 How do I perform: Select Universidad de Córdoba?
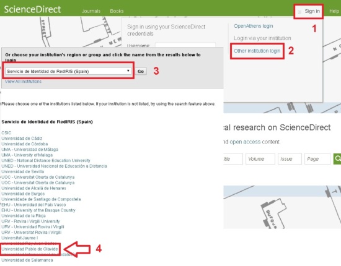click(25, 144)
